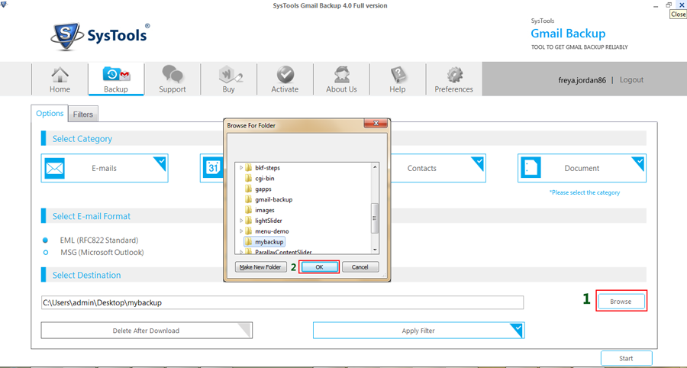Click the gapps folder icon

[248, 189]
